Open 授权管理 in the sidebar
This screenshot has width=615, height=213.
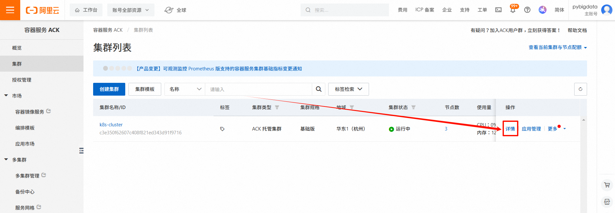42,80
